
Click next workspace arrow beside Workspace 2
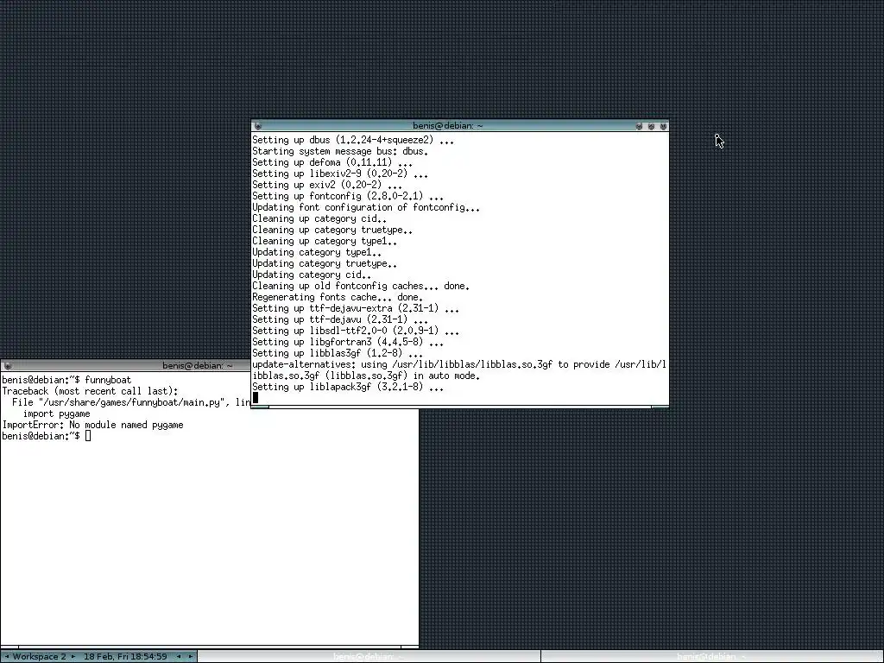(73, 656)
